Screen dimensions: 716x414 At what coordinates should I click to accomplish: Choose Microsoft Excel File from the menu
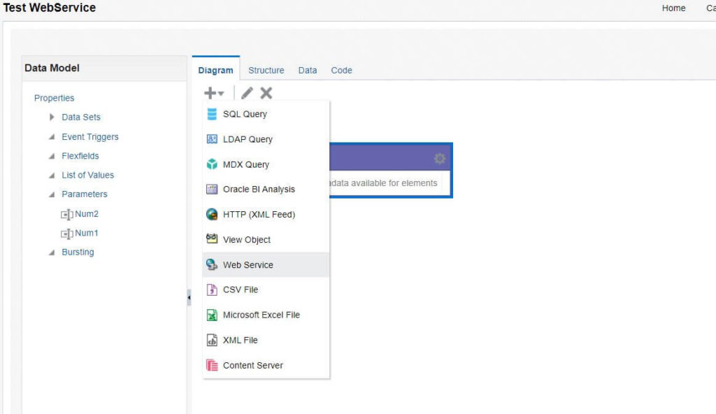coord(266,315)
